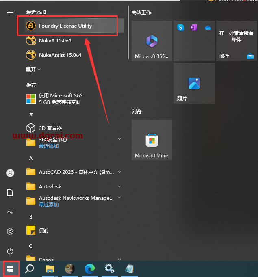
Task: Open Autodesk Navisworks Manage folder icon
Action: click(x=31, y=201)
